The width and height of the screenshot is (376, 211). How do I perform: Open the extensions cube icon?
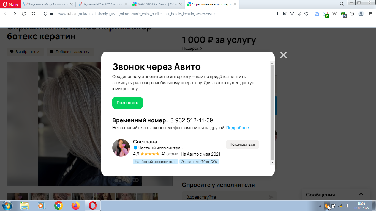click(x=352, y=14)
